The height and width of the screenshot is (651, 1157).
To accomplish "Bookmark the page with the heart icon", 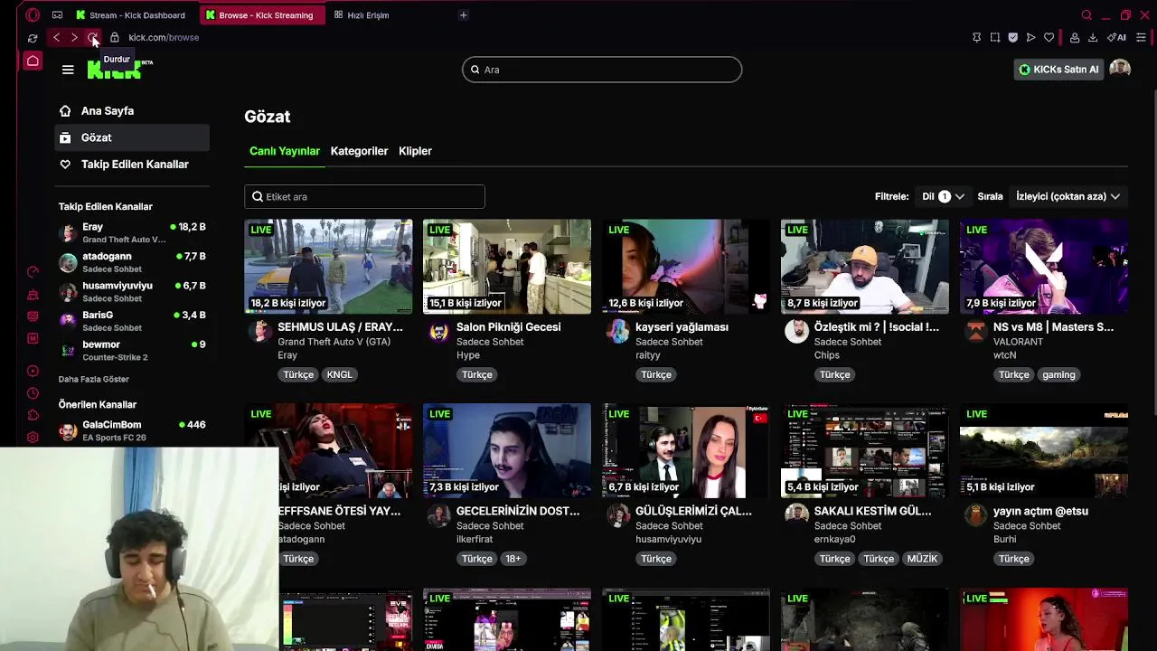I will pos(1049,38).
